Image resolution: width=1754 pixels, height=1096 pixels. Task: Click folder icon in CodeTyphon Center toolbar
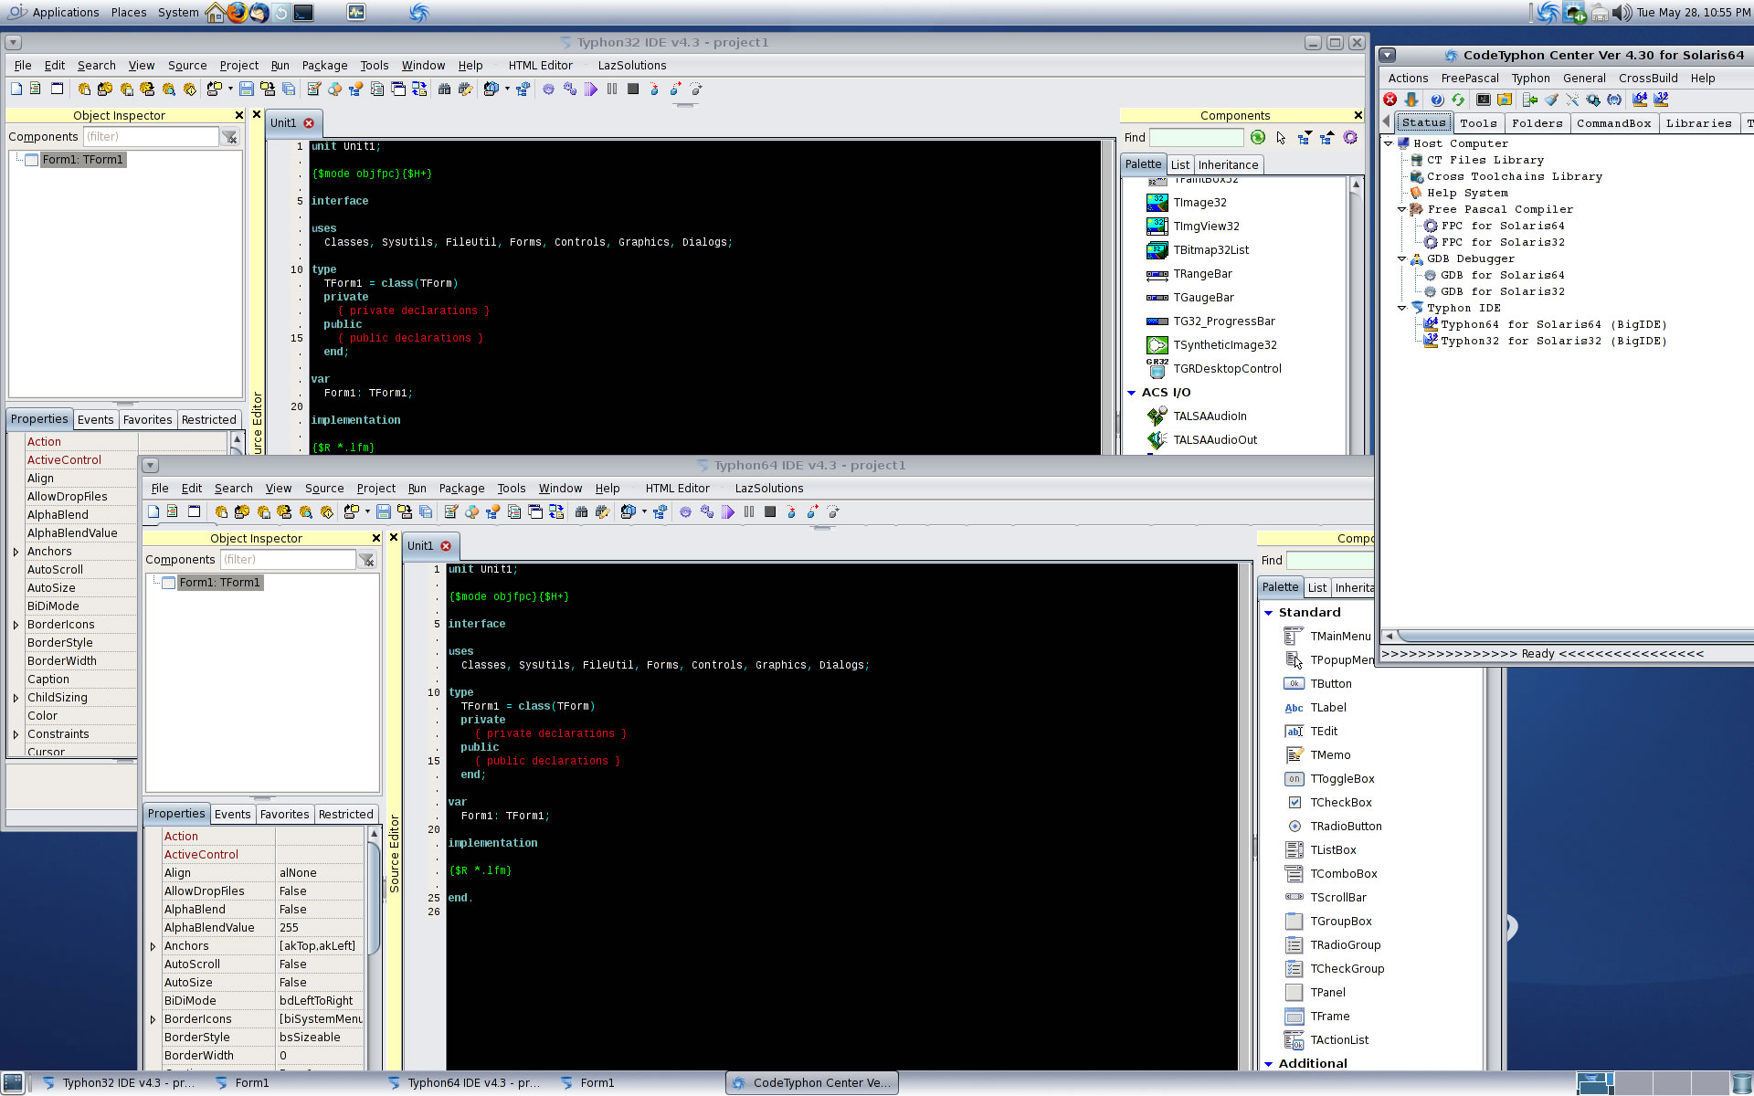(x=1505, y=100)
